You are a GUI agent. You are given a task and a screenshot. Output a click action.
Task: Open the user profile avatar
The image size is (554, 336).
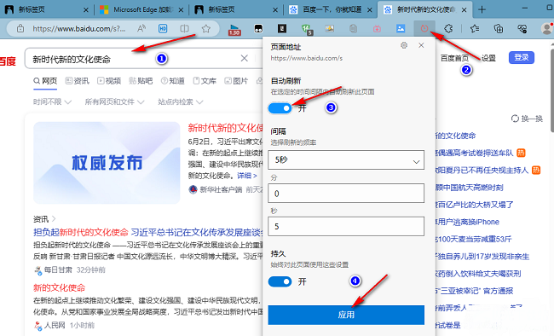tap(547, 28)
